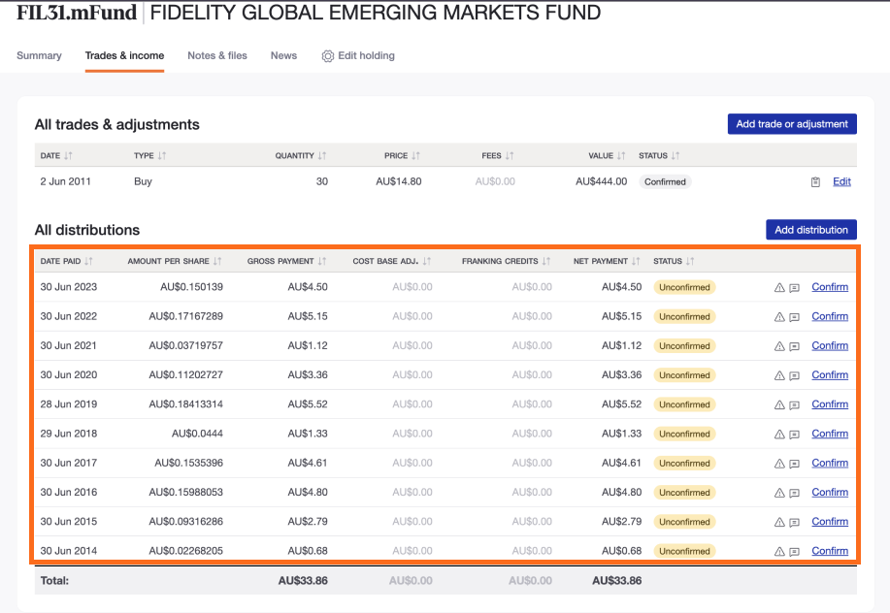
Task: Click the Add trade or adjustment button
Action: 791,124
